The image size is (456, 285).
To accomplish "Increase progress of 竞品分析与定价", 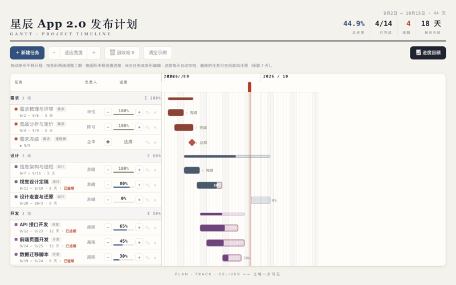I will click(x=139, y=127).
